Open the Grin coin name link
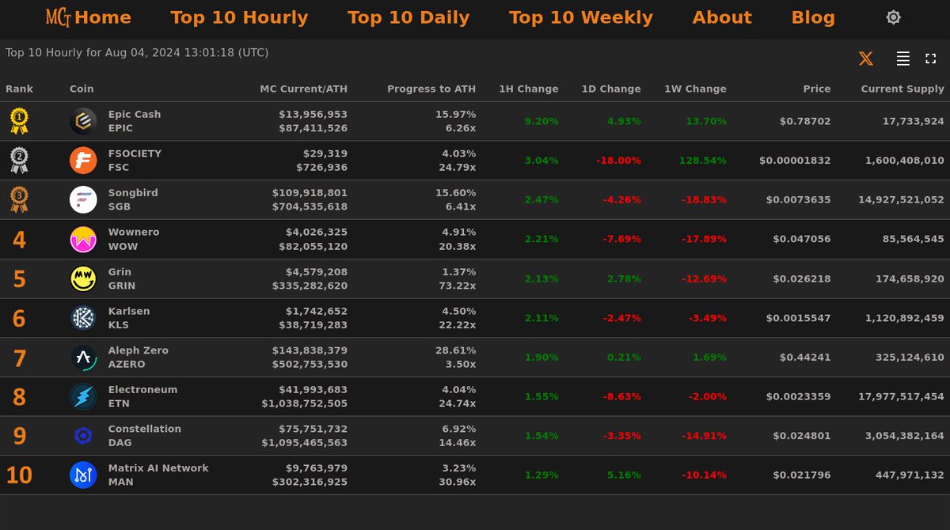950x530 pixels. (120, 271)
